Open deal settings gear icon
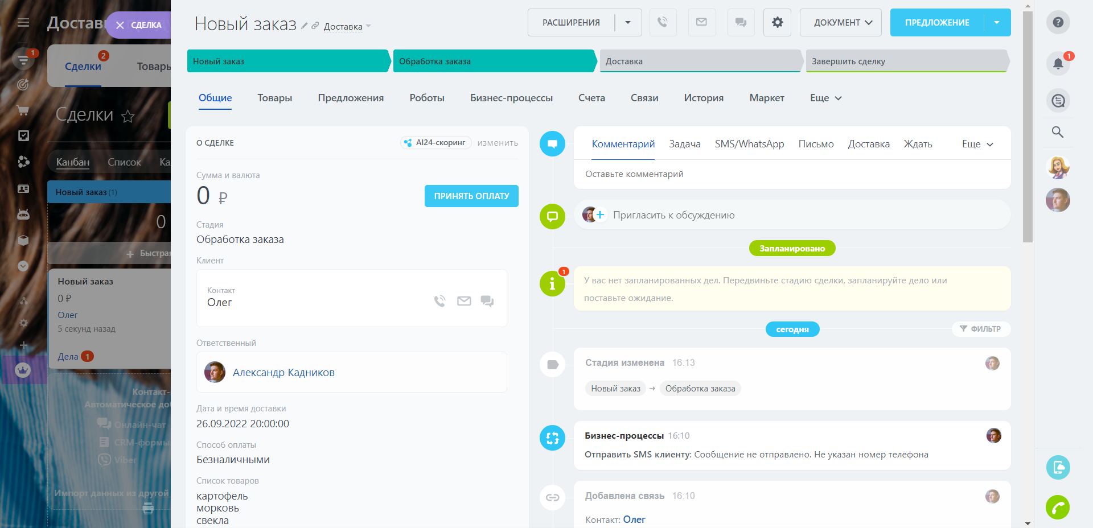The width and height of the screenshot is (1093, 528). (x=777, y=22)
